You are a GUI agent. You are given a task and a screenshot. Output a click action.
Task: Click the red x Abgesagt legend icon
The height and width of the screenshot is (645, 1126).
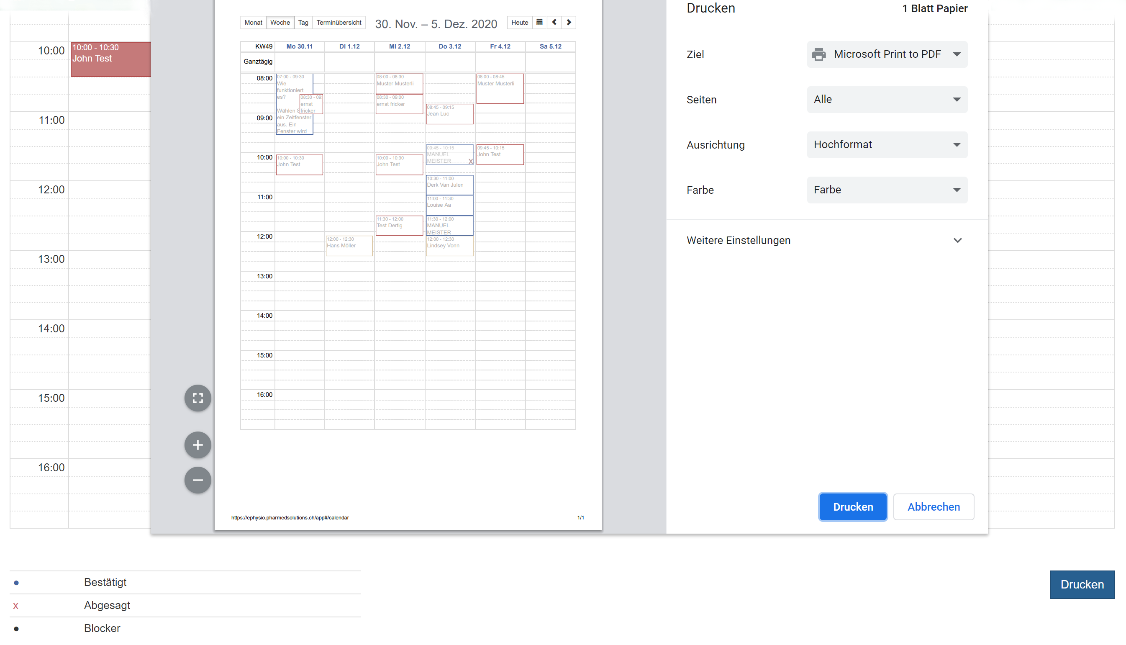pyautogui.click(x=15, y=606)
